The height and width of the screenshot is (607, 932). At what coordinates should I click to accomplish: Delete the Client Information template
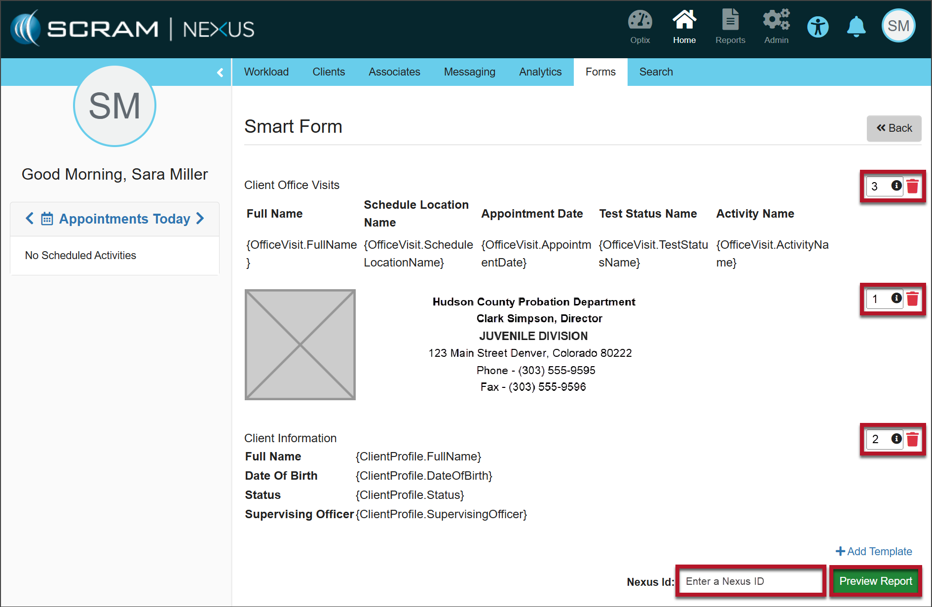click(x=913, y=439)
